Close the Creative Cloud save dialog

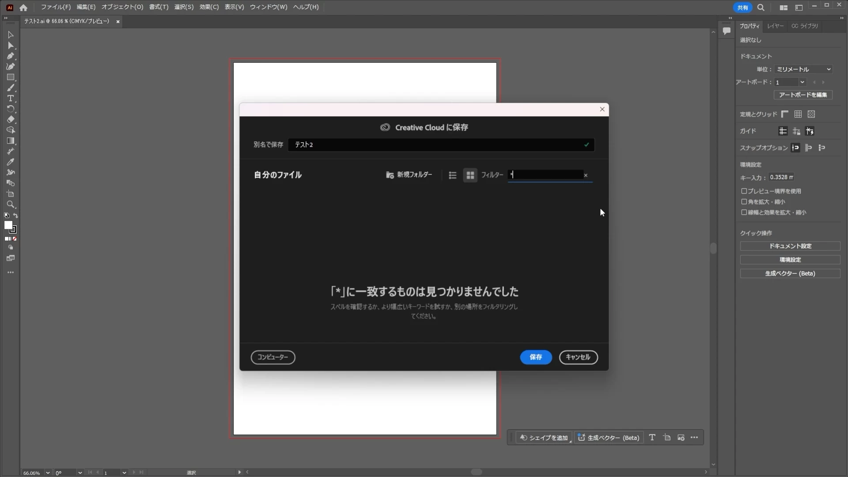coord(602,110)
